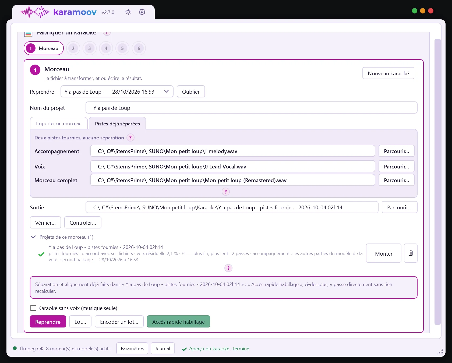This screenshot has width=452, height=363.
Task: Go to step 6 of the wizard
Action: tap(139, 48)
